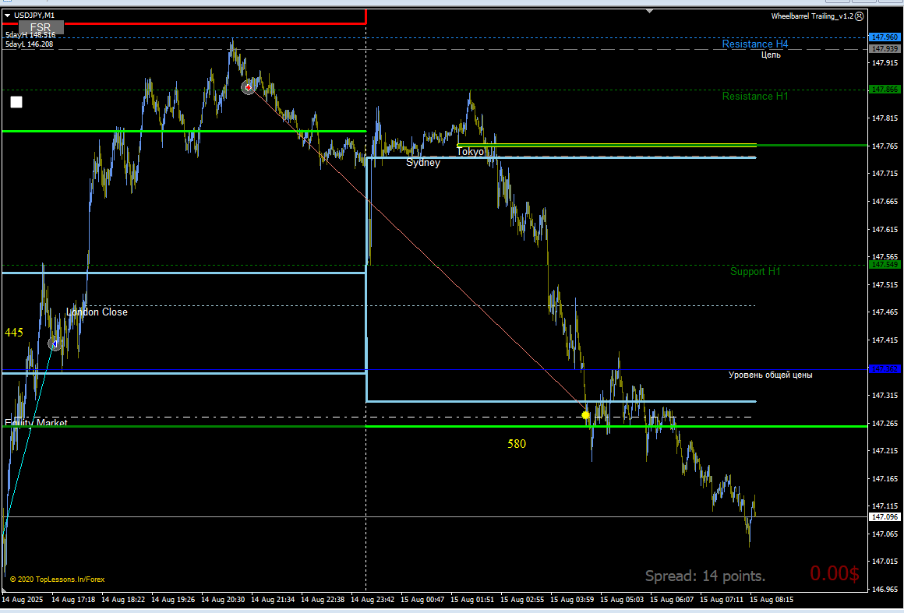
Task: Select the Resistance H1 label
Action: 754,97
